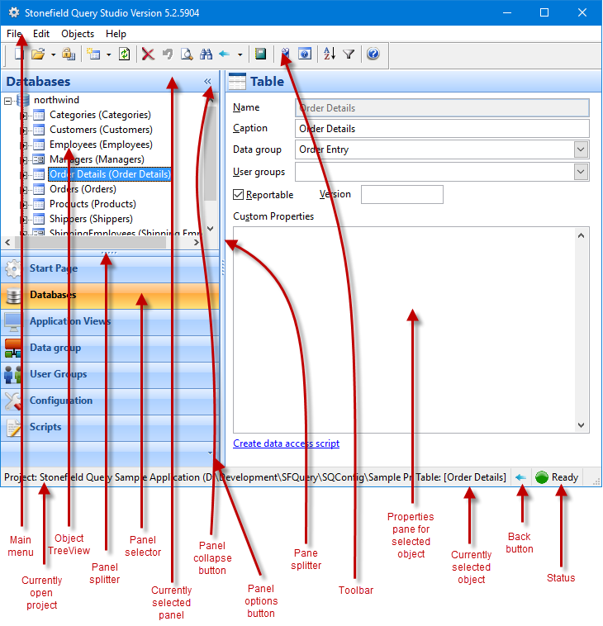Open the User groups dropdown
Viewport: 603px width, 626px height.
581,172
